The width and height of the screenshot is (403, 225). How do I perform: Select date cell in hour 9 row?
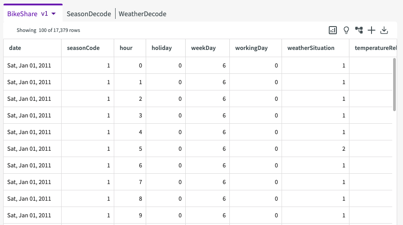pyautogui.click(x=32, y=215)
